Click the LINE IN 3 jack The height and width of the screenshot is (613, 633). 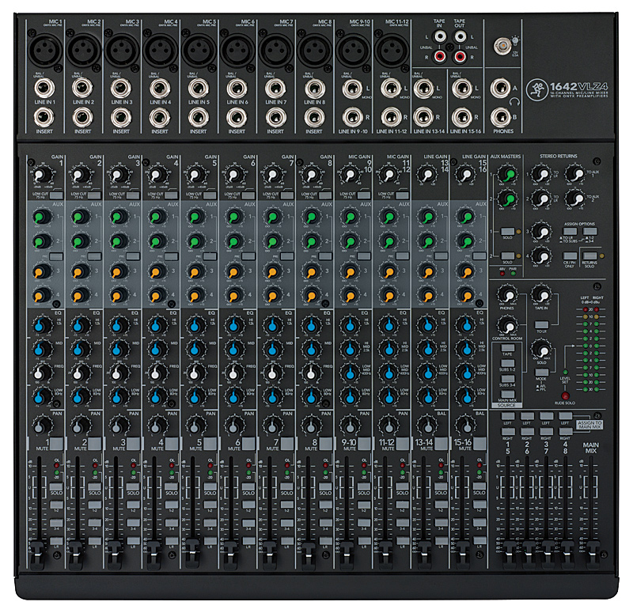tap(121, 88)
